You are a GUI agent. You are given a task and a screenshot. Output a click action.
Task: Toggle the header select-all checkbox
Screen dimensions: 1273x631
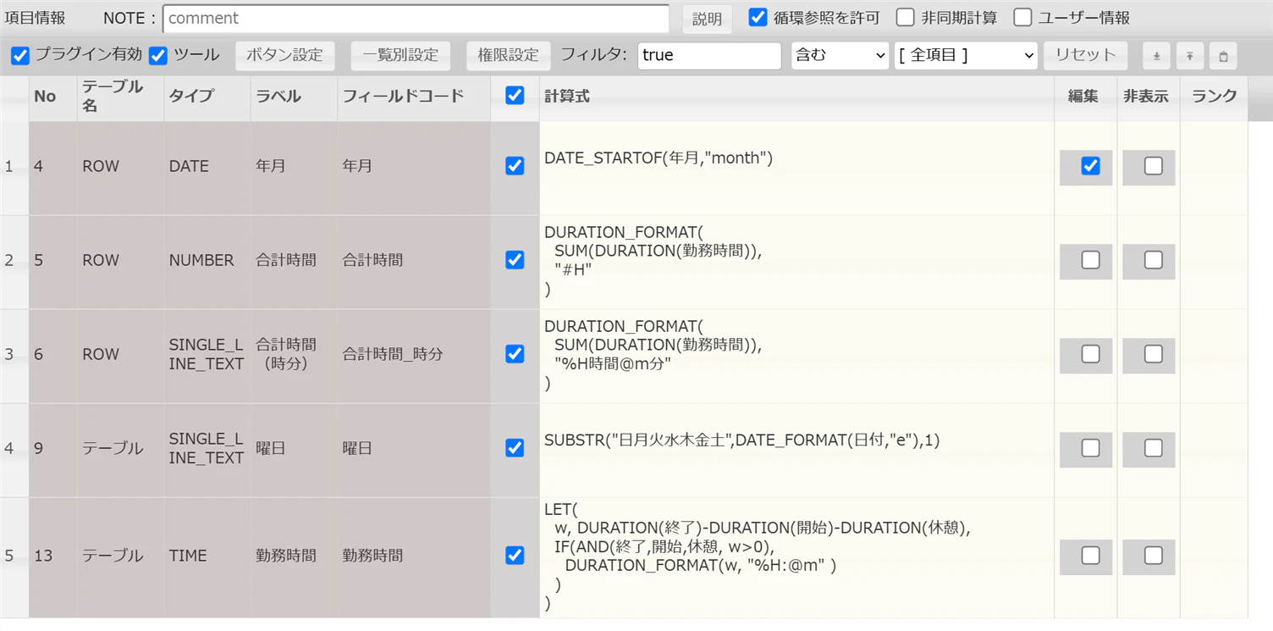tap(515, 96)
